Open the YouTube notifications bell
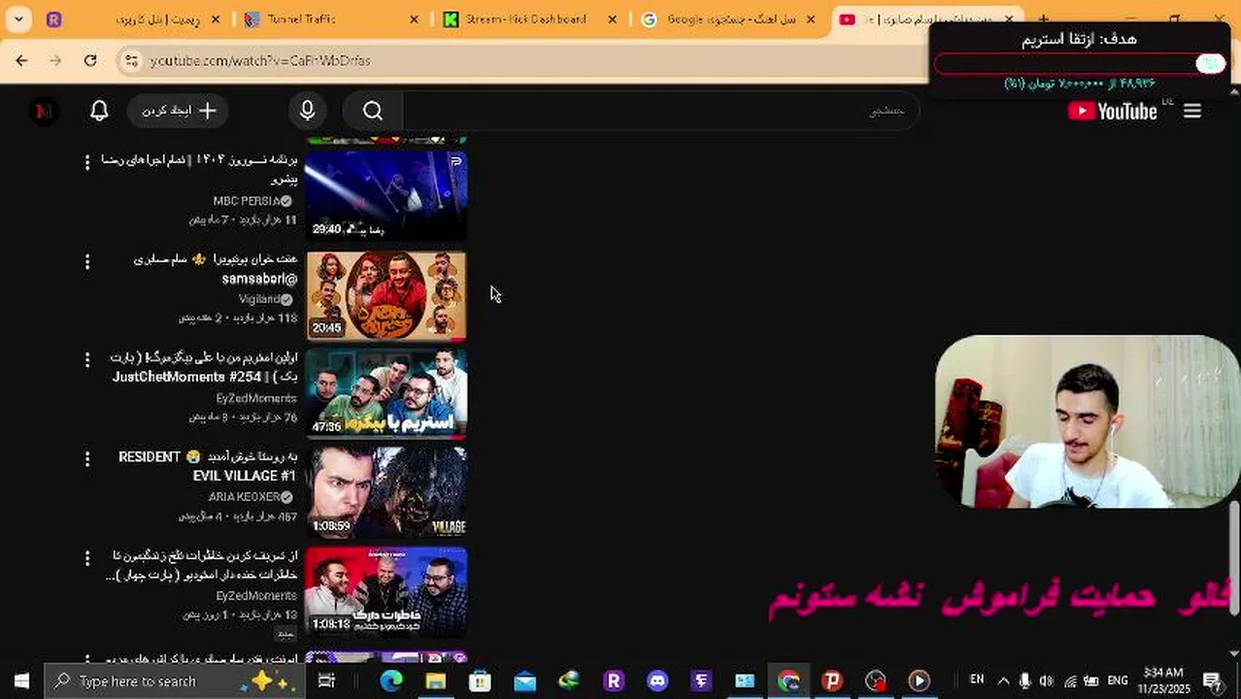 click(x=99, y=111)
